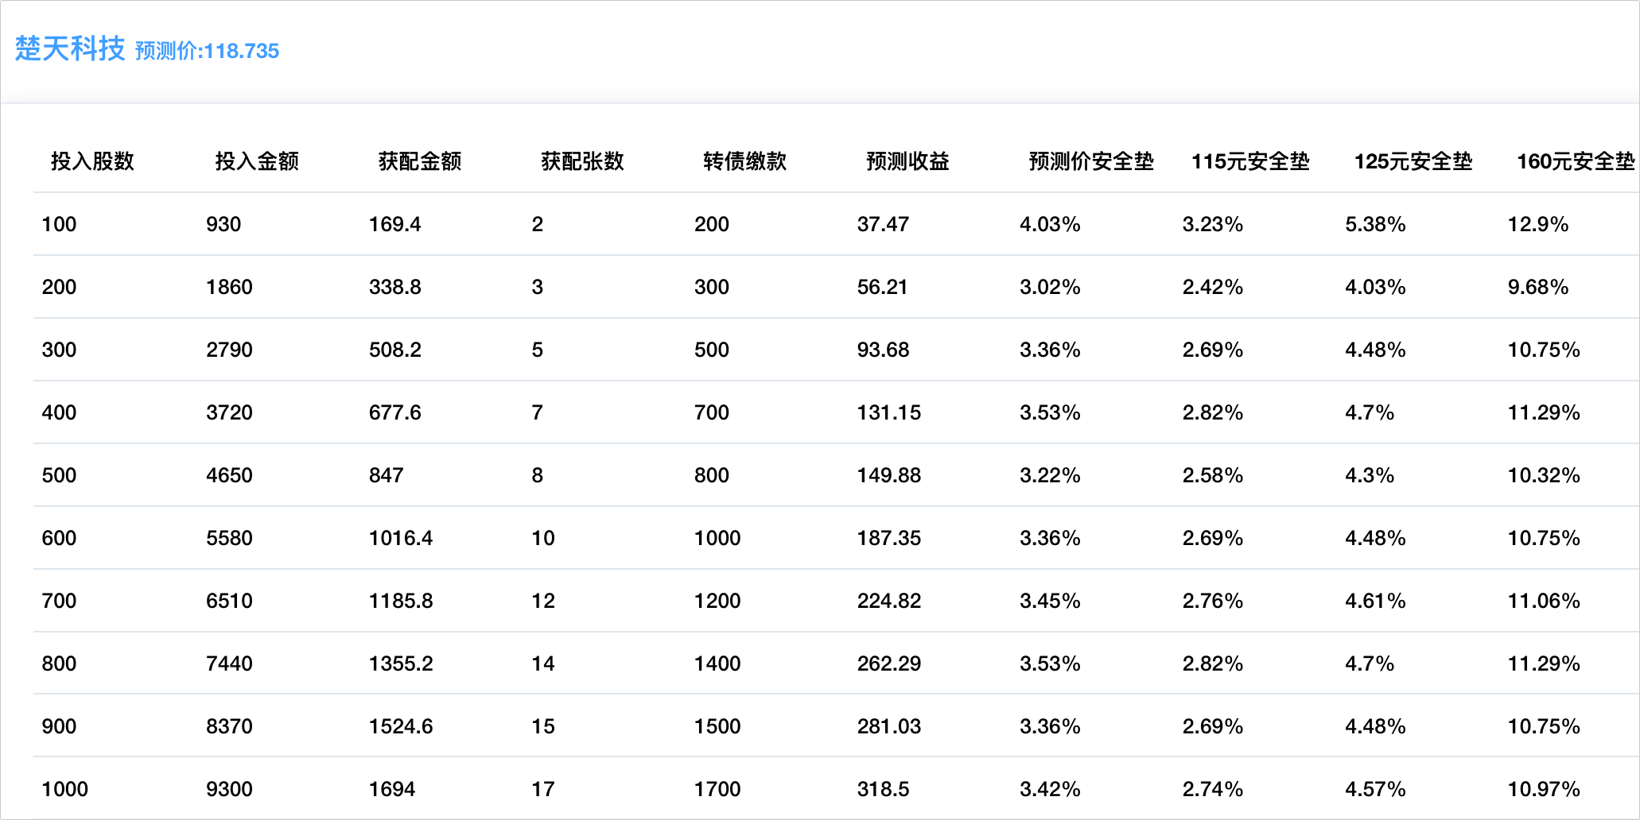Click the 1016.4 获配金额 cell
The width and height of the screenshot is (1640, 820).
point(401,538)
